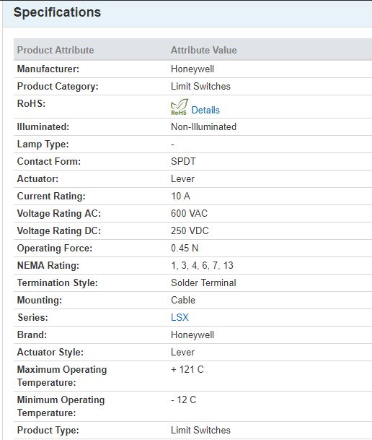
Task: Click the 10 A current rating value
Action: tap(180, 196)
